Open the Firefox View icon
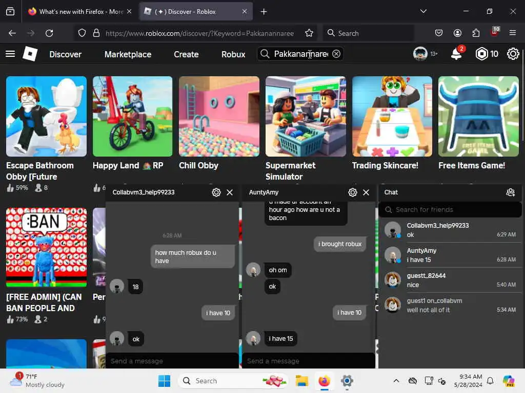 (10, 12)
